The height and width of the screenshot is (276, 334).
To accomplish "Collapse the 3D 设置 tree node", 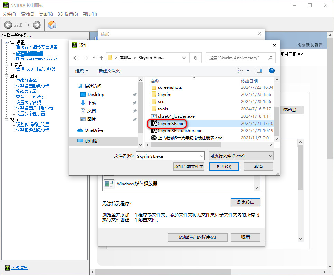I will click(6, 42).
